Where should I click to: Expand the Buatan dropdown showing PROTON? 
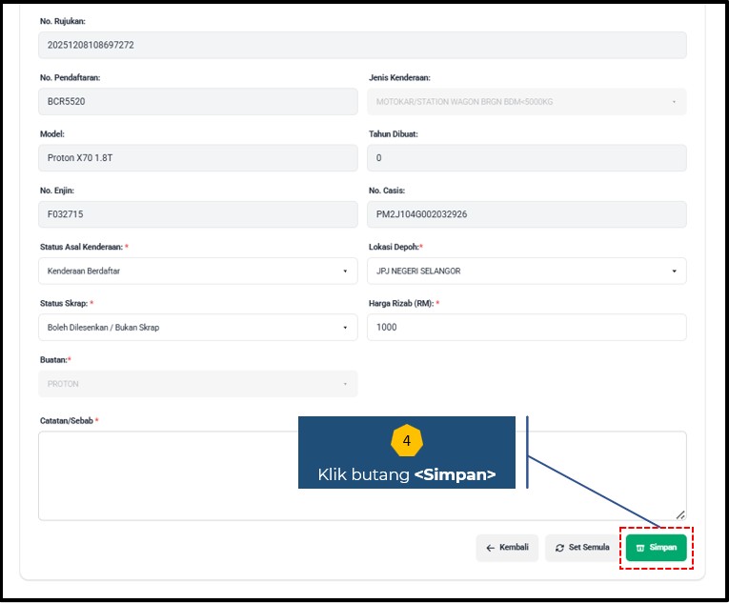pos(197,384)
